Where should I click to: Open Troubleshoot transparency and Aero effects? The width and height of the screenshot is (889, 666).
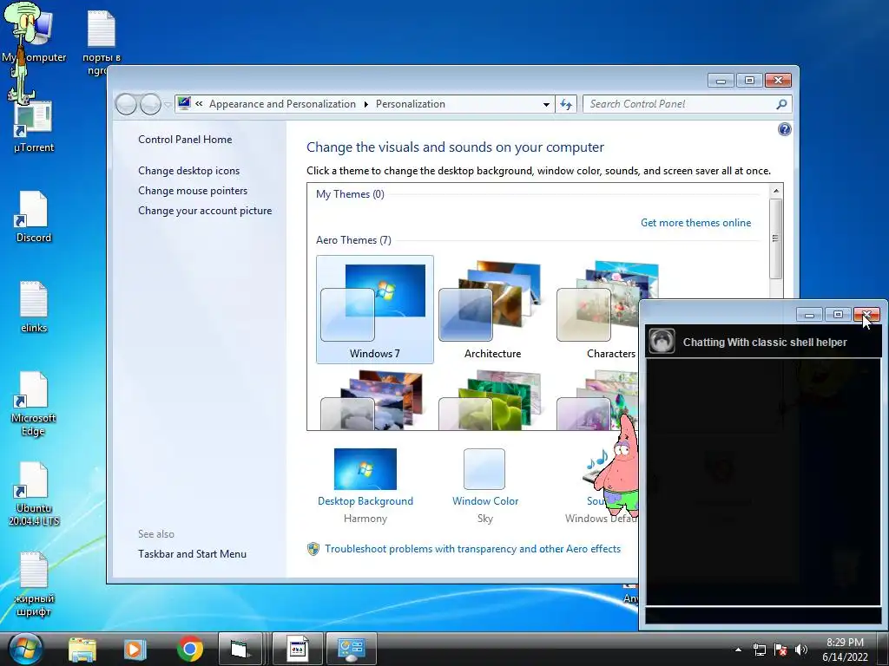pos(472,549)
